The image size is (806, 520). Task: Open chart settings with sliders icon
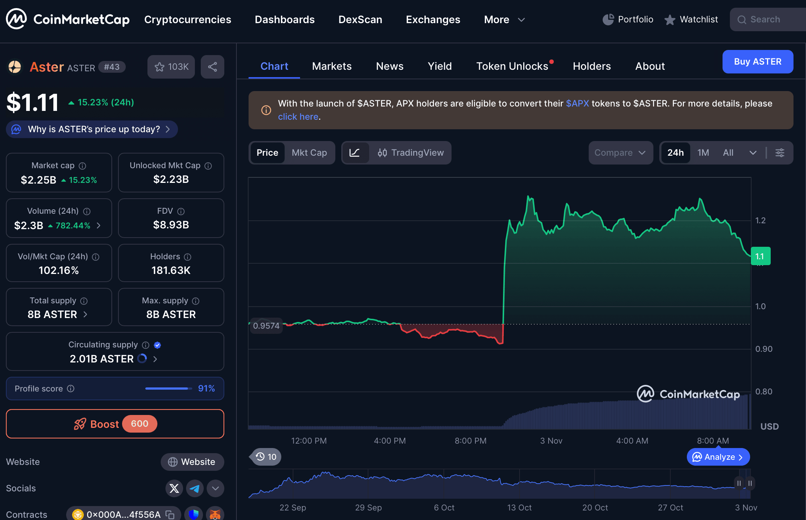(780, 153)
